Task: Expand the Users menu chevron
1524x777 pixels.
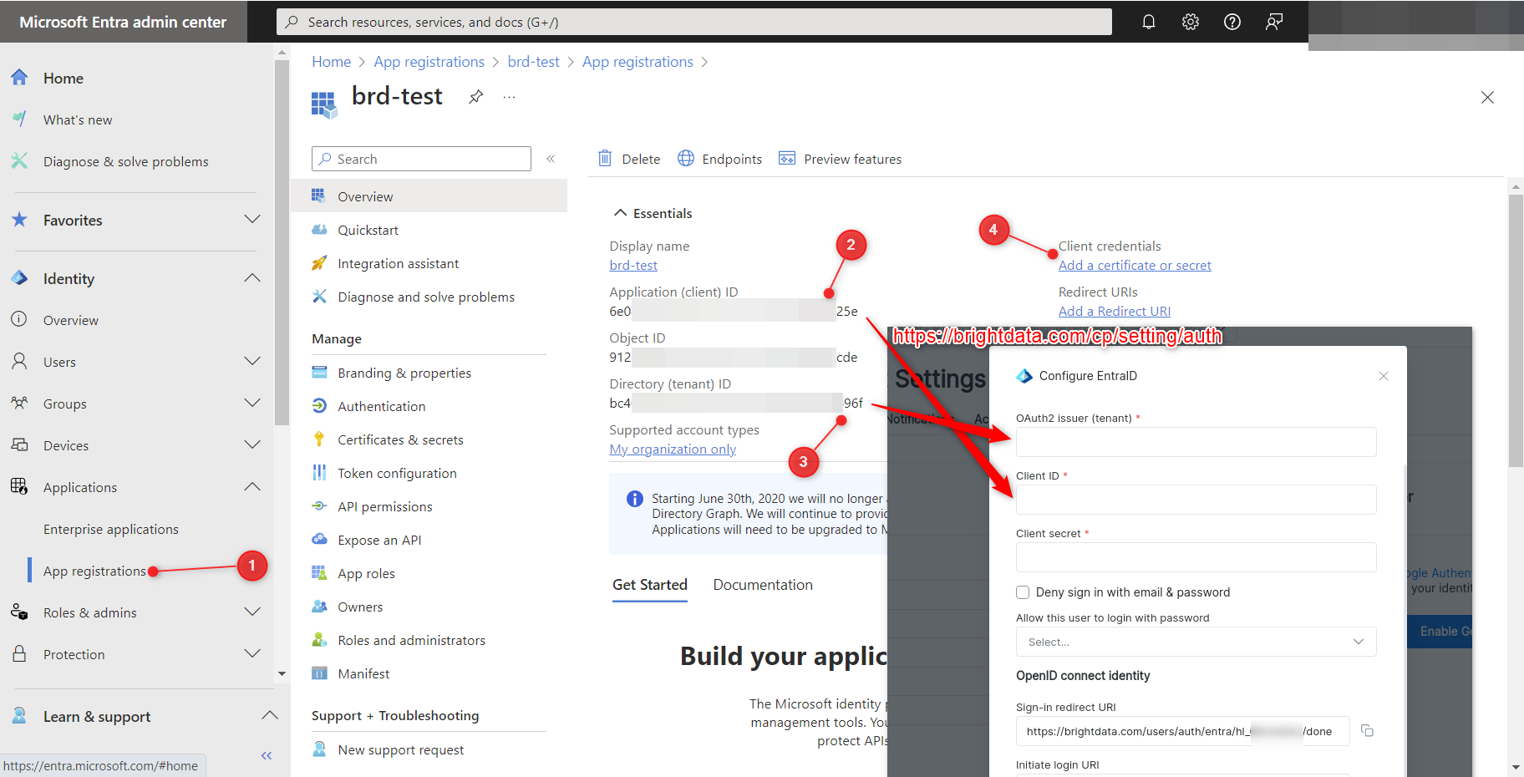Action: point(252,362)
